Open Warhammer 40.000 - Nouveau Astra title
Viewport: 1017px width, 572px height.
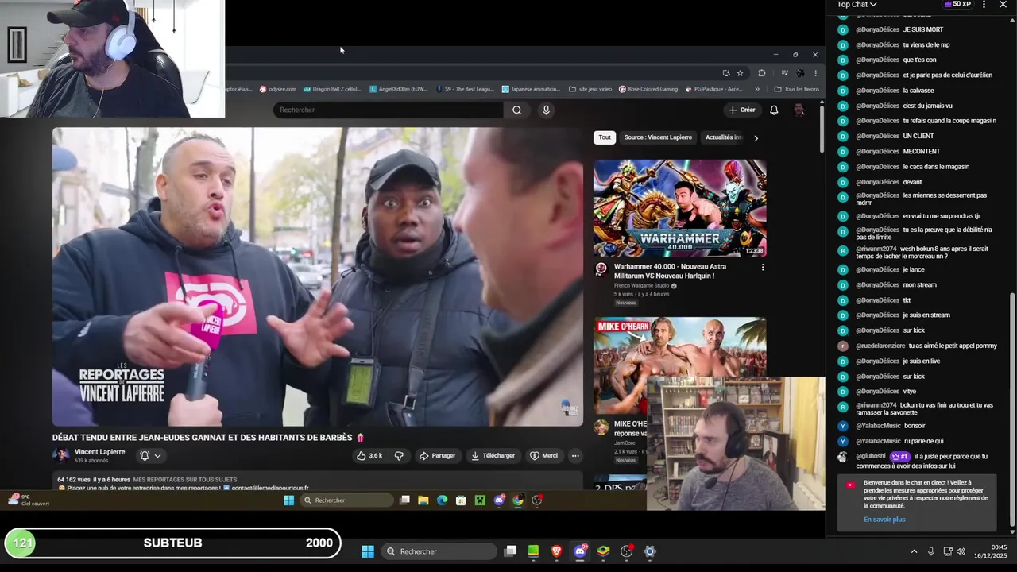(670, 271)
